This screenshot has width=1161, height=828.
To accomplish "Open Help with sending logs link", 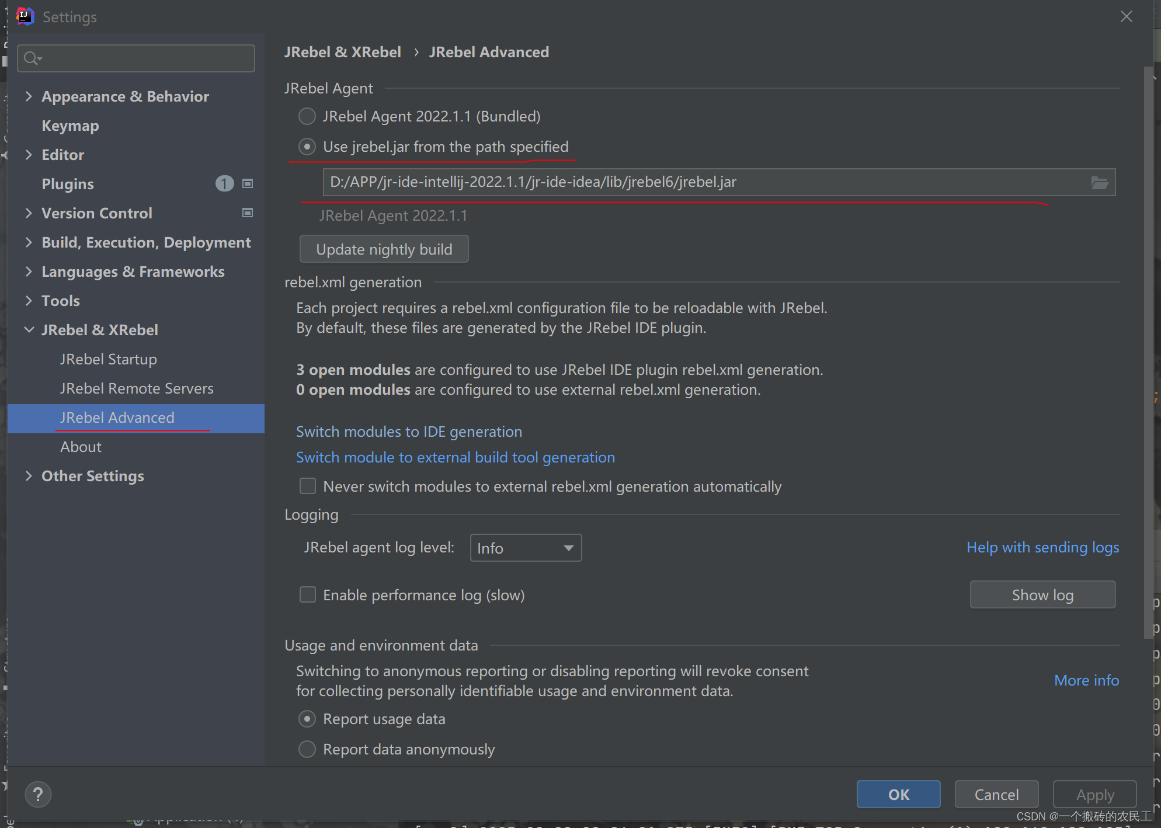I will (x=1042, y=547).
